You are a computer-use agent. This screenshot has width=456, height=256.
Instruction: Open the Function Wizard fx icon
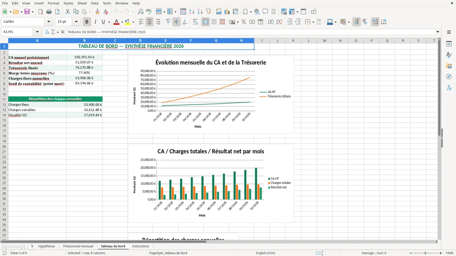tap(47, 32)
